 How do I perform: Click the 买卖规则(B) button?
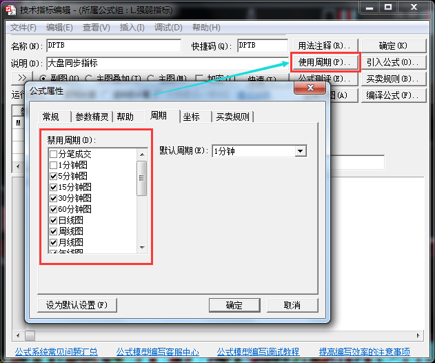pyautogui.click(x=393, y=79)
